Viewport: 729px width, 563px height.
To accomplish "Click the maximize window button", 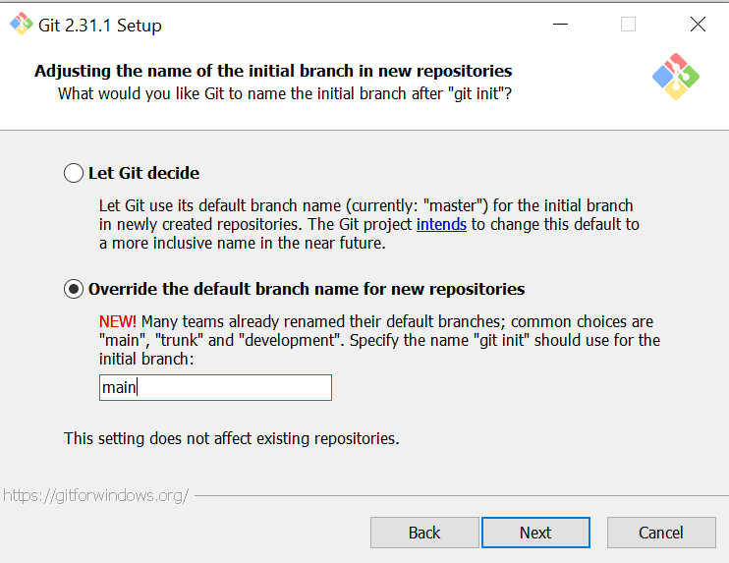I will 629,25.
